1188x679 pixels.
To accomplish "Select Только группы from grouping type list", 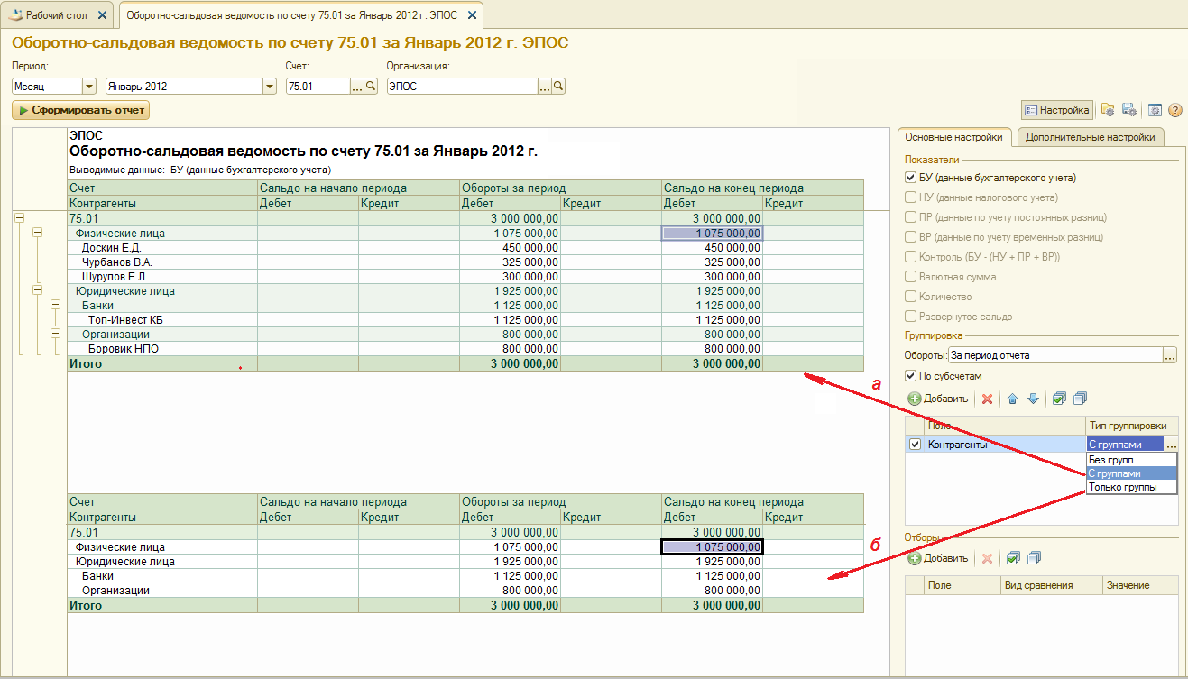I will tap(1119, 487).
